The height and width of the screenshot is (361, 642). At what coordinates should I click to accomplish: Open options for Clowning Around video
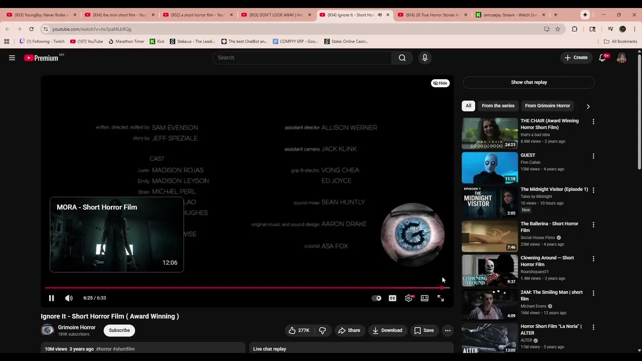click(x=593, y=259)
